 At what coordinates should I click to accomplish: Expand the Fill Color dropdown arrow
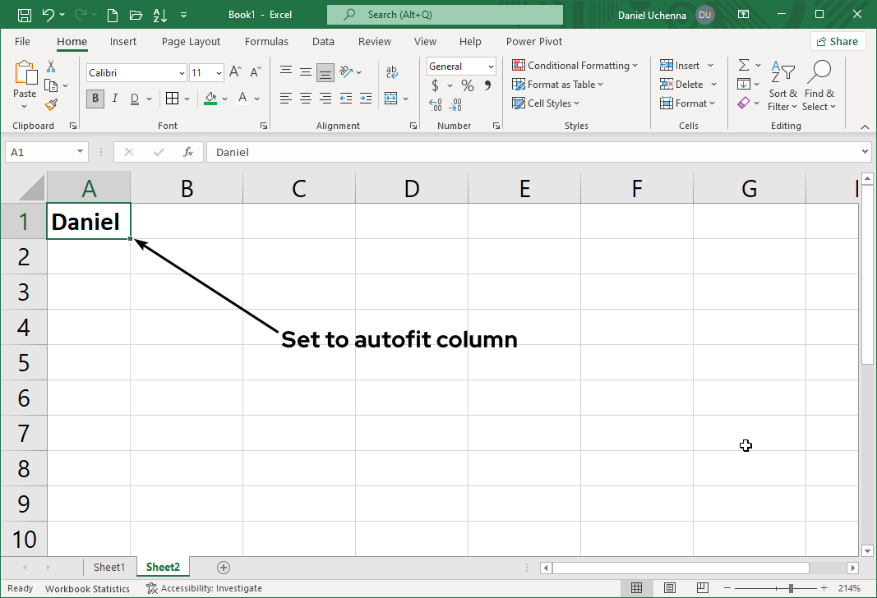tap(225, 98)
